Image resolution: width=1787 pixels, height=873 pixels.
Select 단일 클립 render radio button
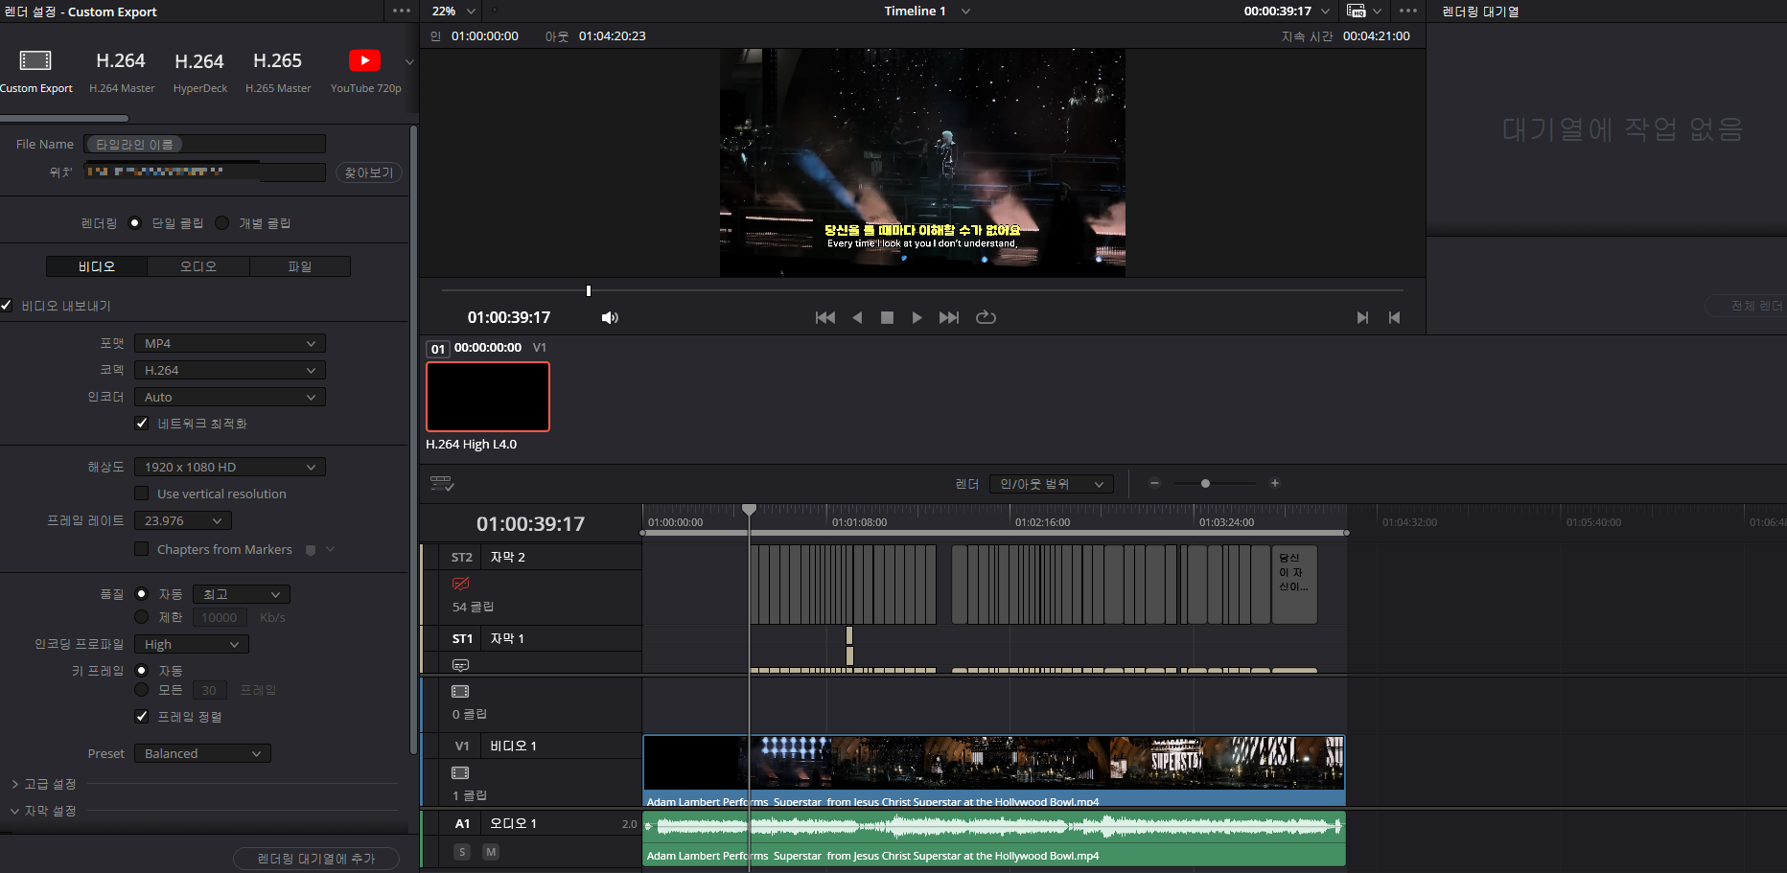135,223
